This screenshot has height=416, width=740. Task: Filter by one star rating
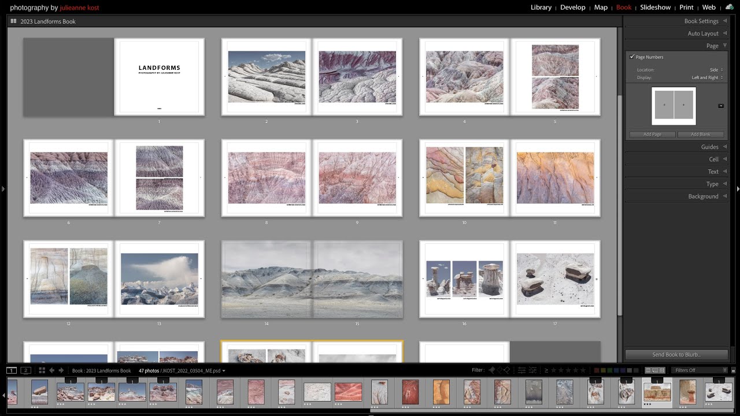pyautogui.click(x=553, y=370)
